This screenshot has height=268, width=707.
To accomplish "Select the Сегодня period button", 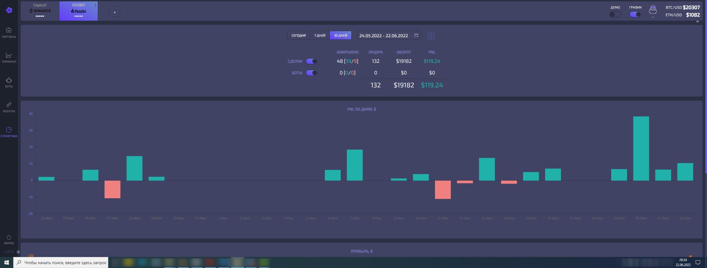I will click(x=299, y=35).
